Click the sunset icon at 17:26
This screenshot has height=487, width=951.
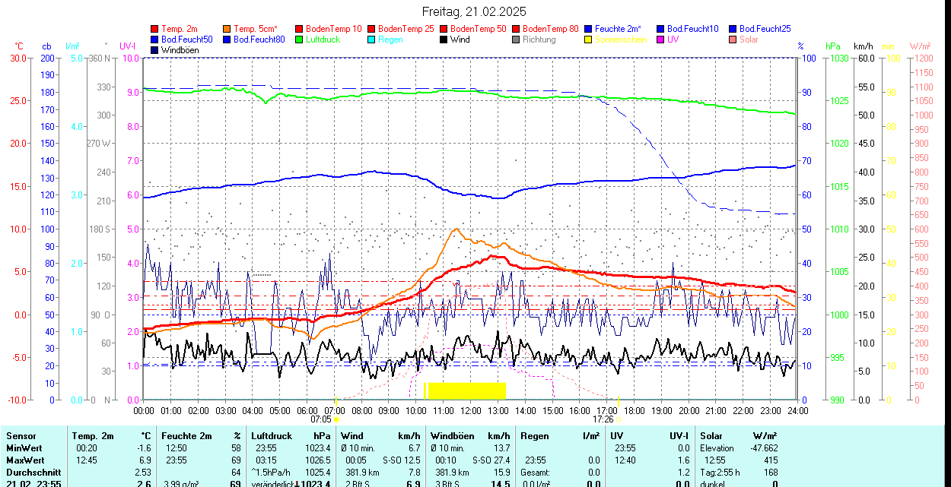click(618, 419)
